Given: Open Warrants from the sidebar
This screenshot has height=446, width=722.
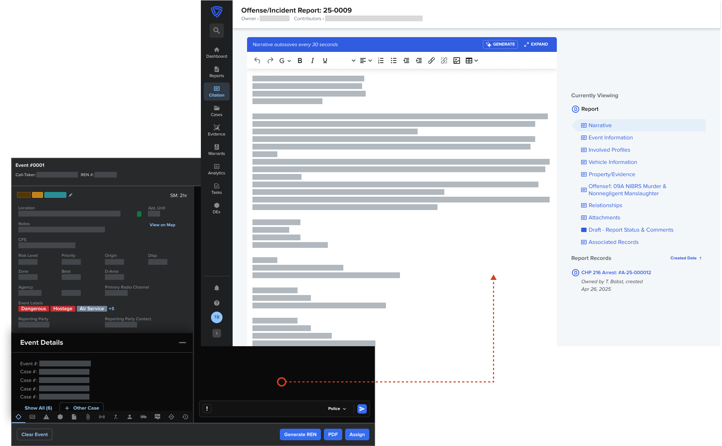Looking at the screenshot, I should pos(216,150).
